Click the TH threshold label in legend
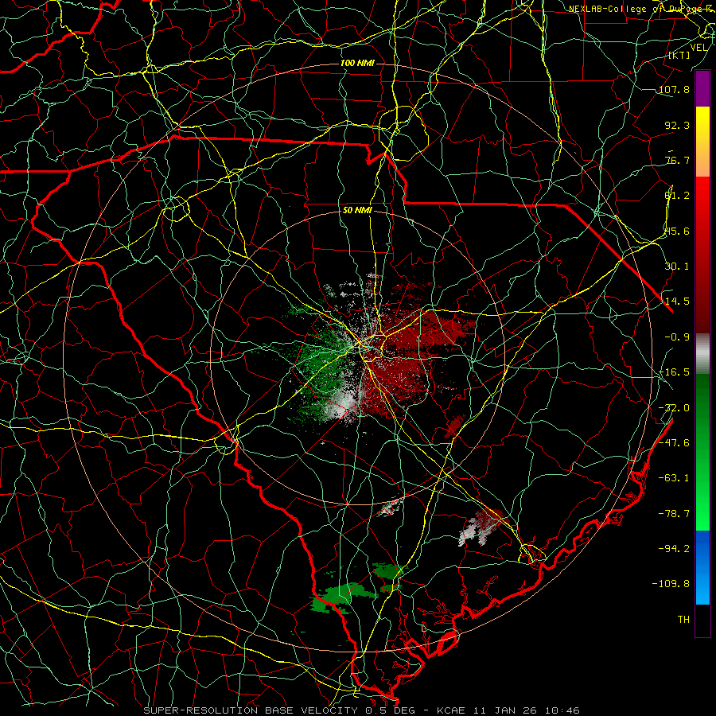The image size is (716, 716). tap(683, 620)
